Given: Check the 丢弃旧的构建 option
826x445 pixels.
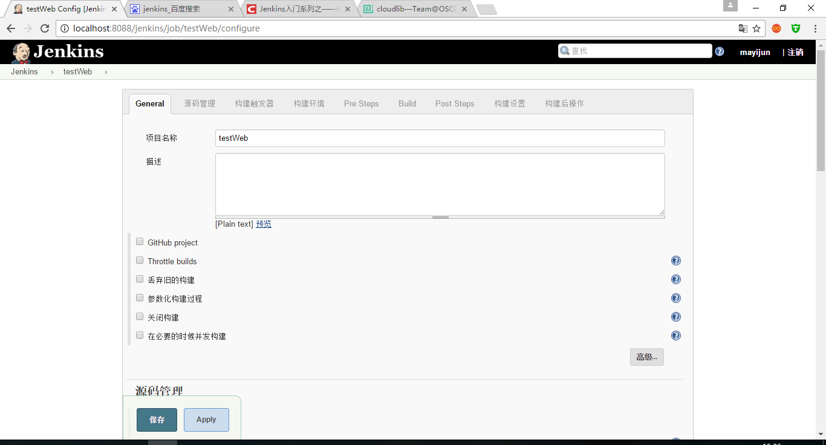Looking at the screenshot, I should click(x=140, y=279).
